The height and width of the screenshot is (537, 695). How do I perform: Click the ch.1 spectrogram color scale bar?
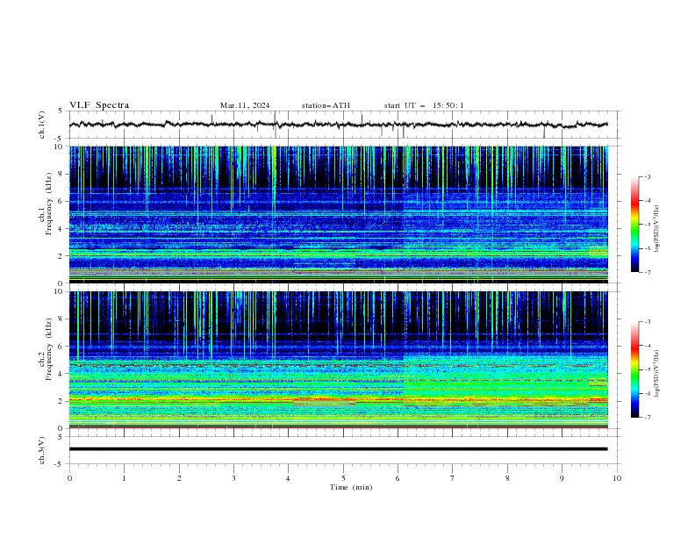click(x=634, y=225)
